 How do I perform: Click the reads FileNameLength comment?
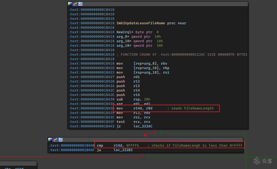click(190, 108)
